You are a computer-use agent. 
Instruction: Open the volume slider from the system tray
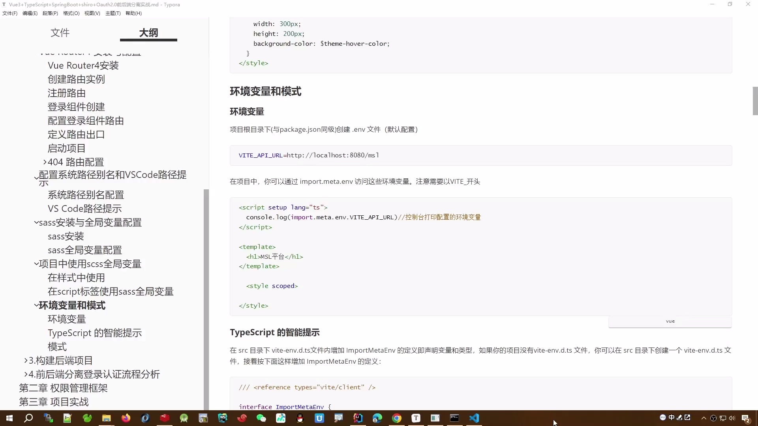(732, 418)
